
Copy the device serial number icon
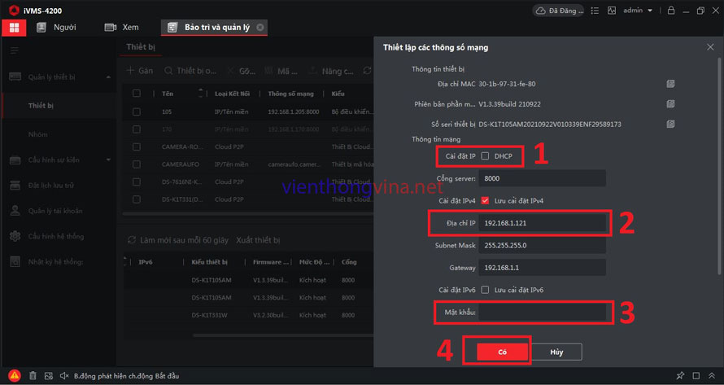[x=670, y=125]
